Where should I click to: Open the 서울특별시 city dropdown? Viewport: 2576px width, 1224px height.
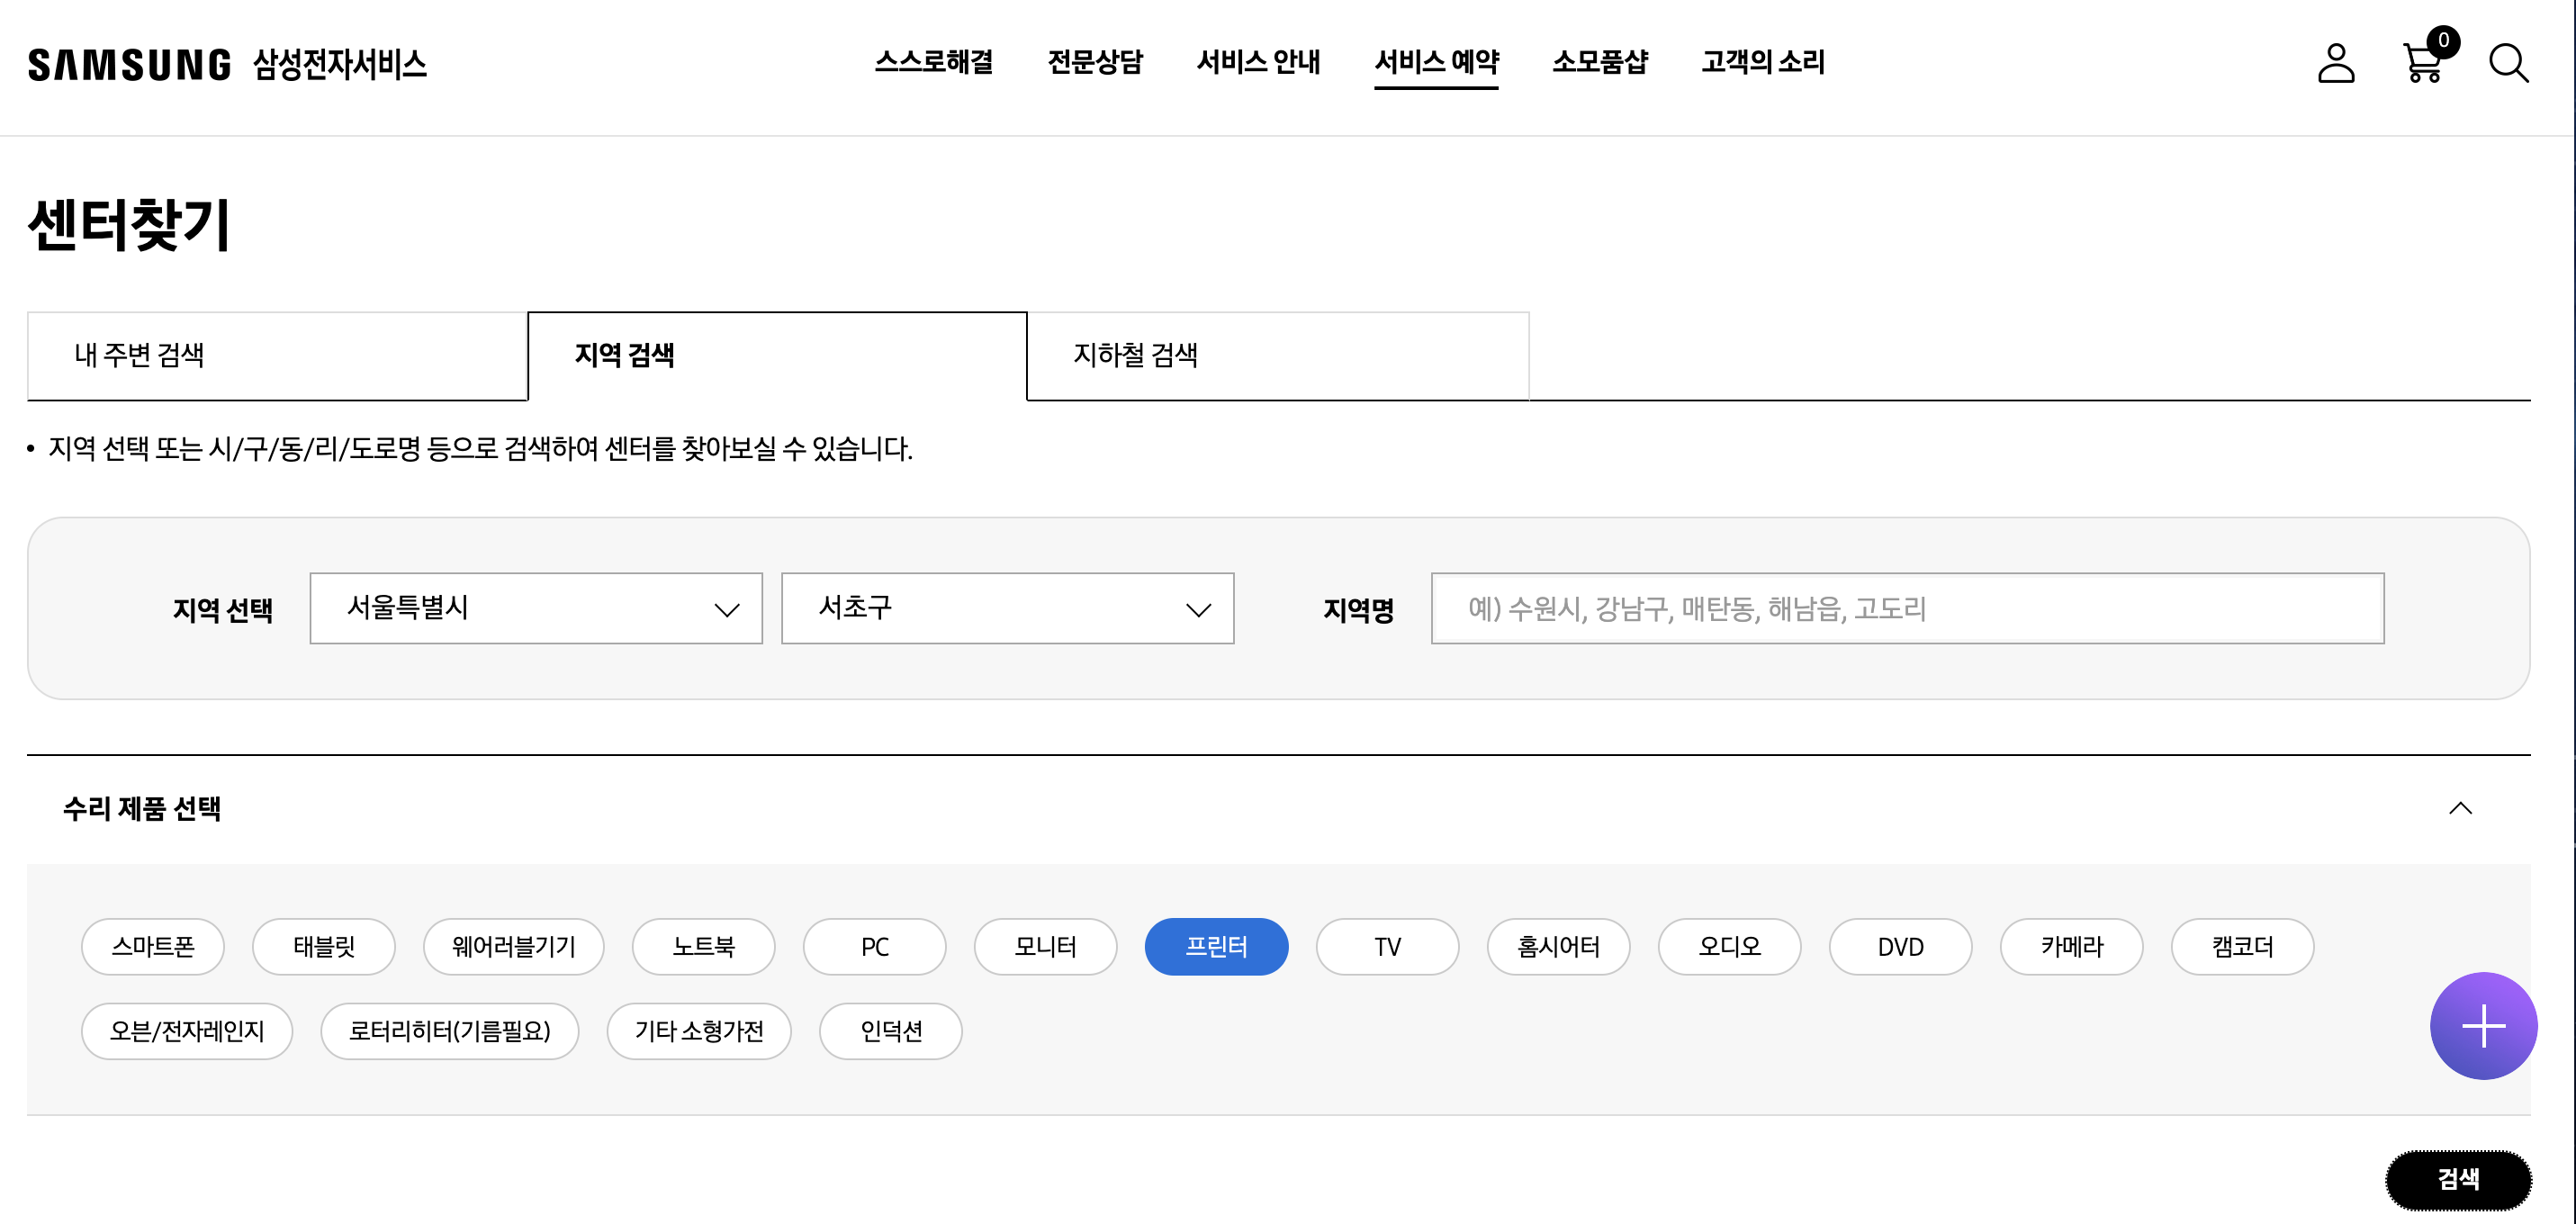coord(536,608)
